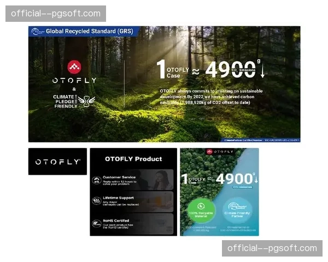Screen dimensions: 328x262
Task: Open the large forest banner image
Action: (x=165, y=84)
